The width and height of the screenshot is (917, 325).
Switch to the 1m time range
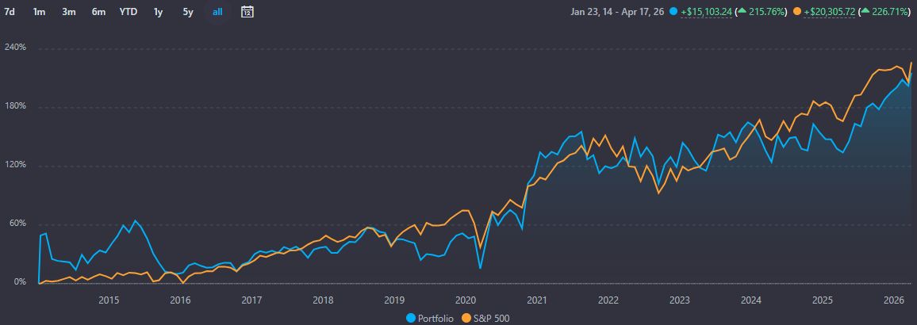(39, 12)
